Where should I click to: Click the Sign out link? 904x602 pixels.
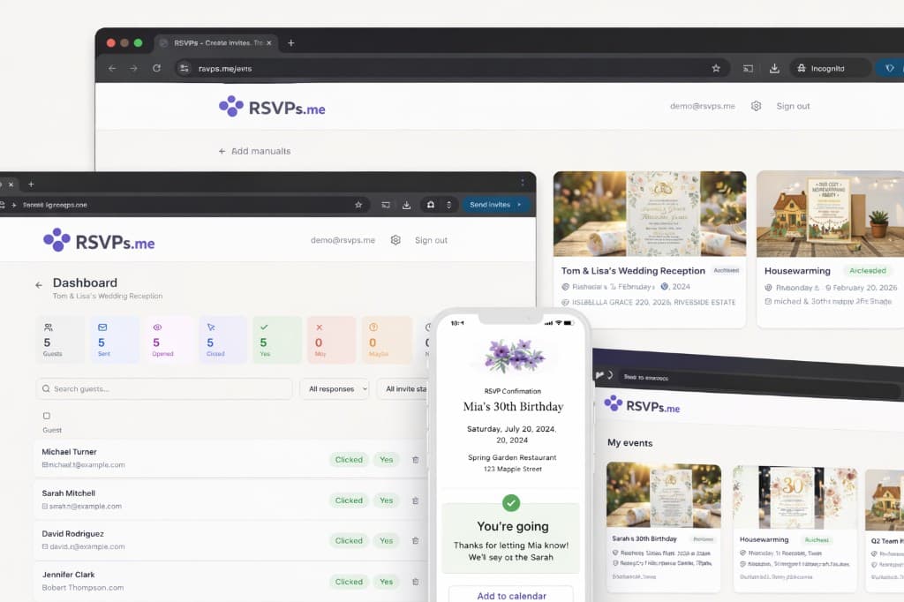point(431,239)
